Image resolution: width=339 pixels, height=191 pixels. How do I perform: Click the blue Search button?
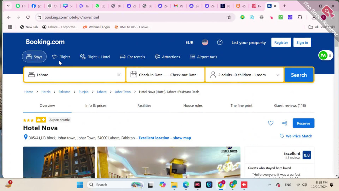299,75
